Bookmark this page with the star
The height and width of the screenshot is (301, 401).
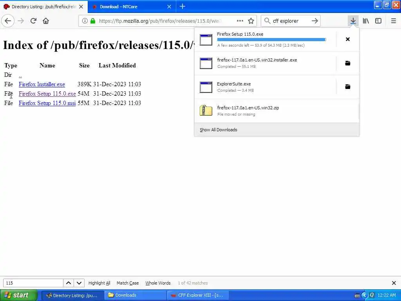(251, 21)
